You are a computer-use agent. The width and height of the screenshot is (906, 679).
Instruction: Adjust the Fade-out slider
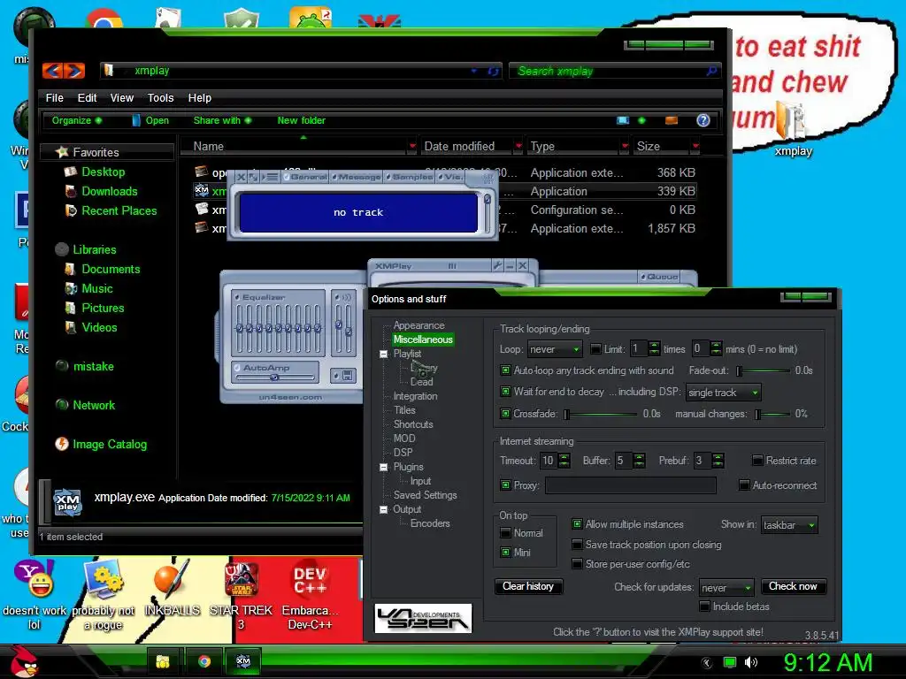tap(763, 370)
